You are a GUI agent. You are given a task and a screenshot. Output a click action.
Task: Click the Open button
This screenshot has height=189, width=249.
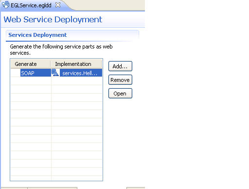point(120,94)
